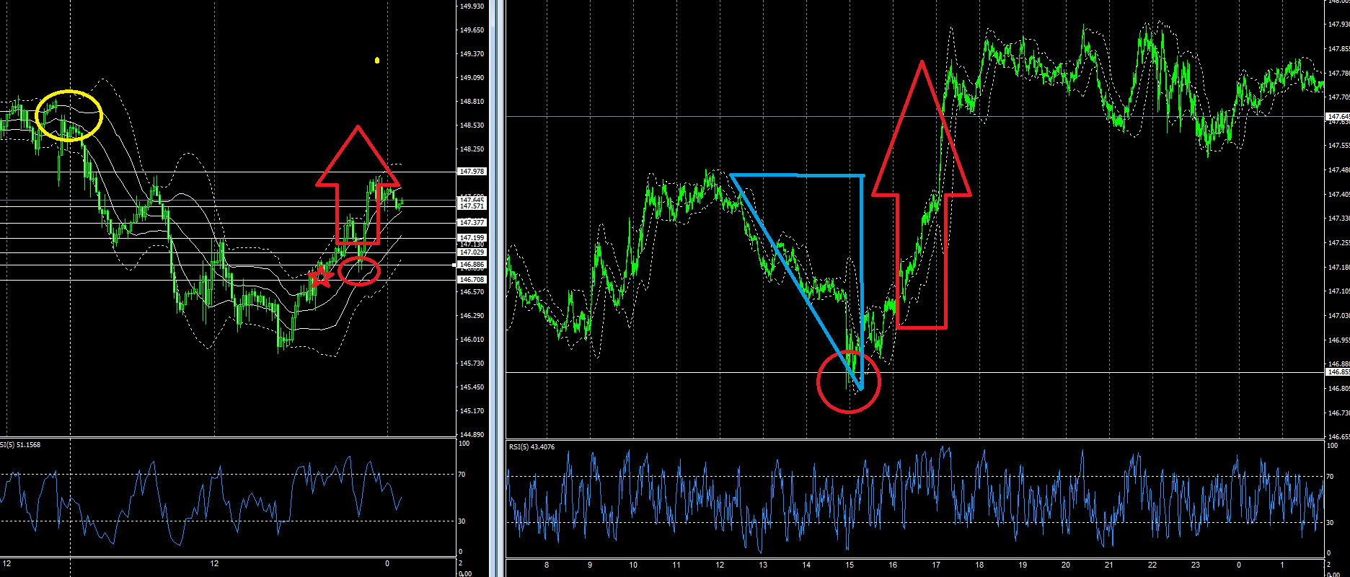This screenshot has height=577, width=1350.
Task: Click hour 23 on right chart time axis
Action: (1196, 565)
